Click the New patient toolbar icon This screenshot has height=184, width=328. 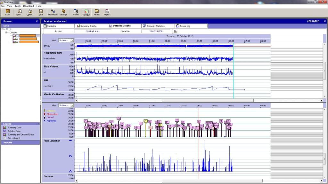click(x=20, y=12)
